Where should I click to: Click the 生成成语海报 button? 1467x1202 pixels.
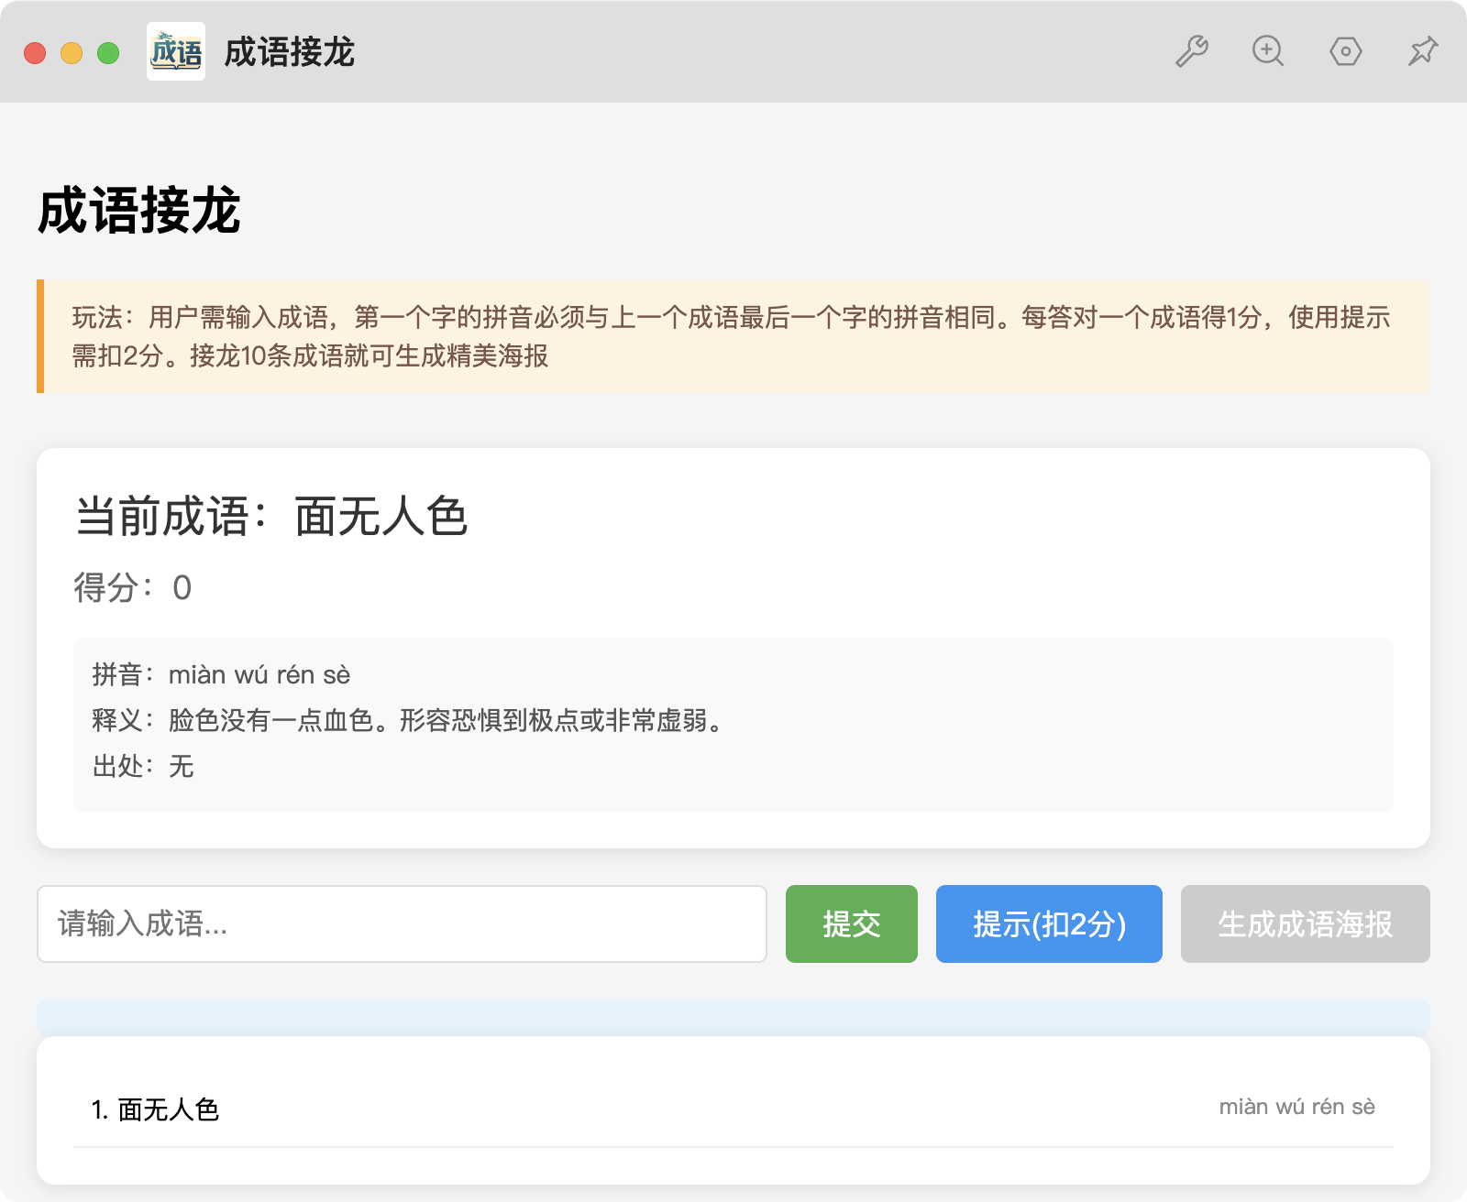tap(1305, 923)
